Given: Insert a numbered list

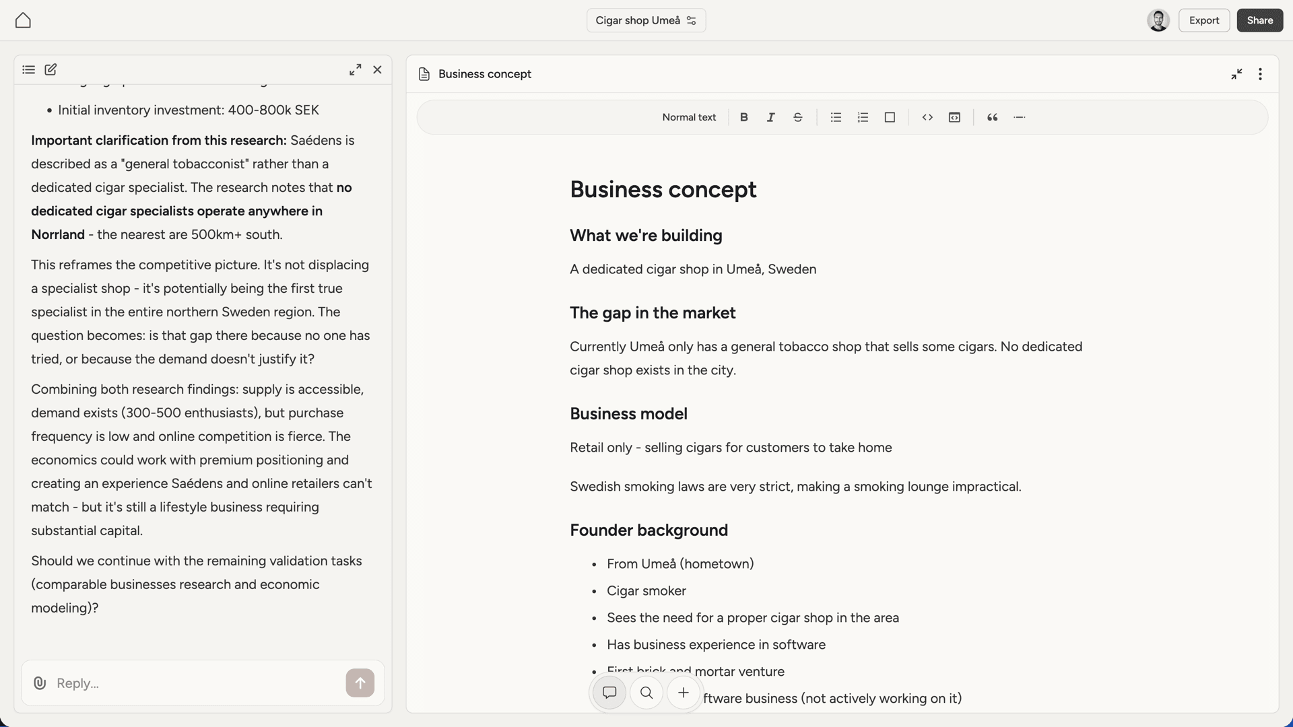Looking at the screenshot, I should [x=863, y=117].
